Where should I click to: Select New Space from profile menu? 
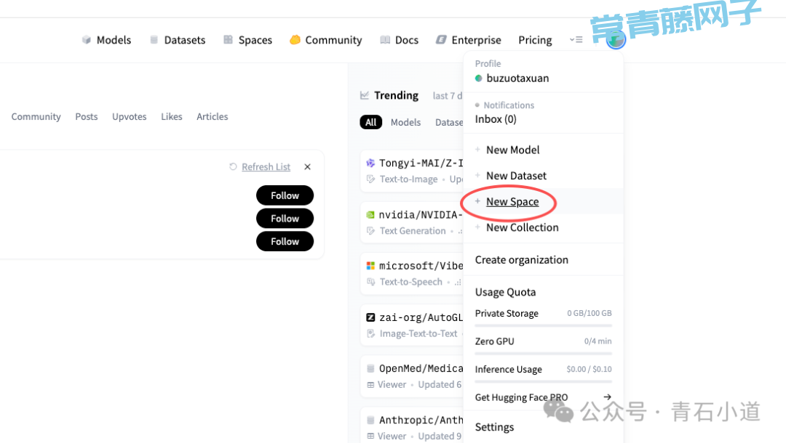point(512,202)
